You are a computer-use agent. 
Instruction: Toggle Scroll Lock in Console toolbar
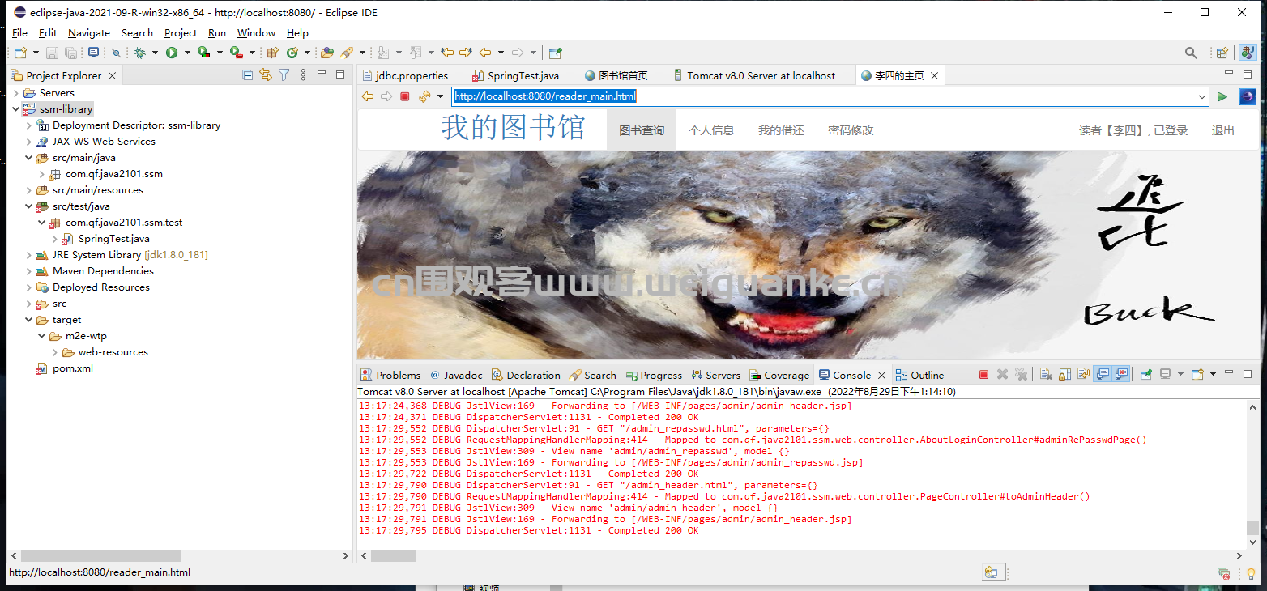point(1064,375)
